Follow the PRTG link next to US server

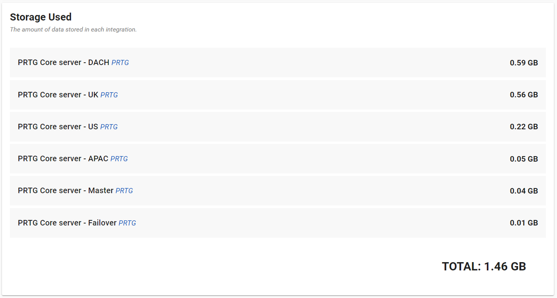point(109,127)
